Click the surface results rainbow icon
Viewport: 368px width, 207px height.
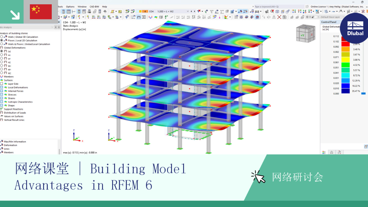pyautogui.click(x=156, y=17)
